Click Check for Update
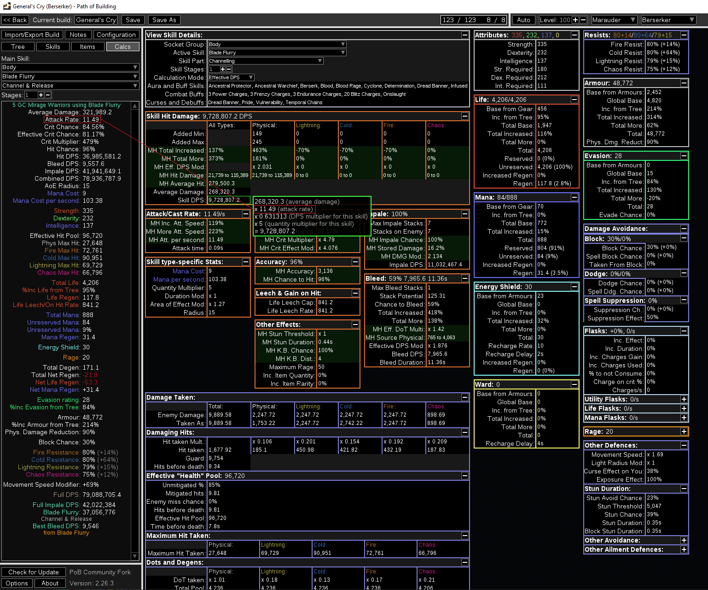 click(34, 572)
